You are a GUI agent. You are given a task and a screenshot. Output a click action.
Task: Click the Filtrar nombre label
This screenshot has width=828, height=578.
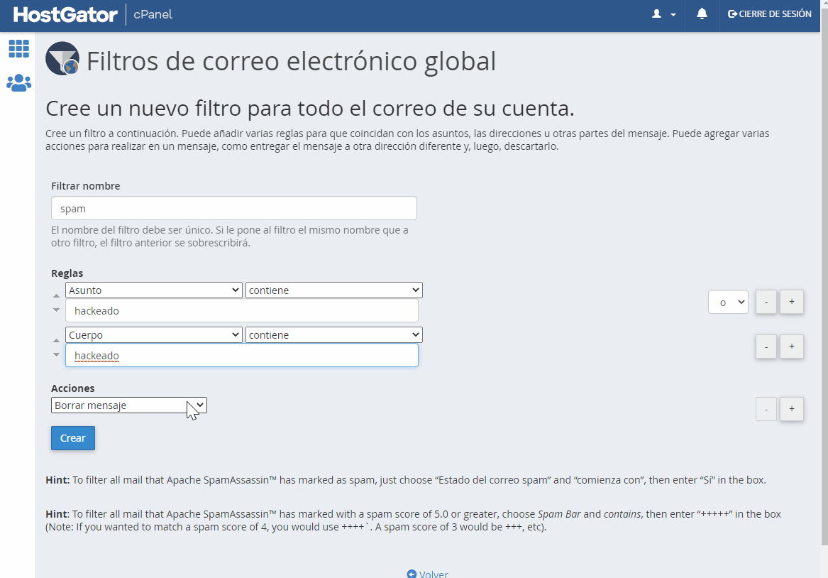[86, 186]
